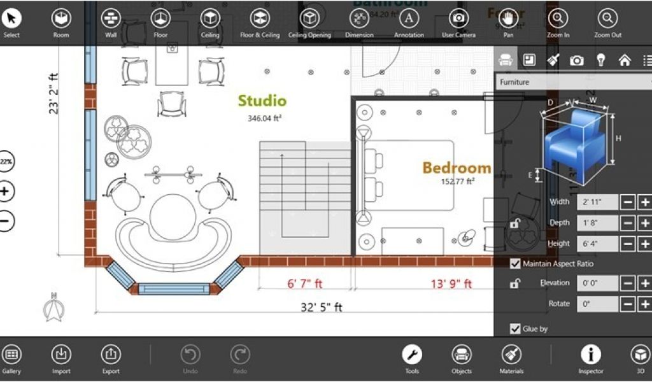
Task: Toggle the Elevation lock icon
Action: (514, 284)
